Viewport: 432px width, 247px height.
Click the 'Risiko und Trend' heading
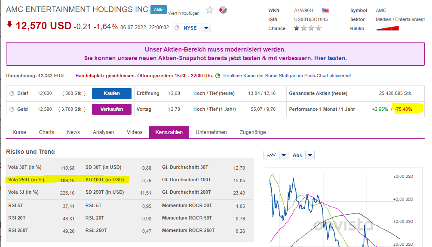(x=31, y=152)
